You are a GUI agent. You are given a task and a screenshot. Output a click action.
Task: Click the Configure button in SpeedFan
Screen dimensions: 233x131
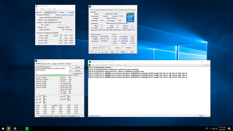click(77, 71)
